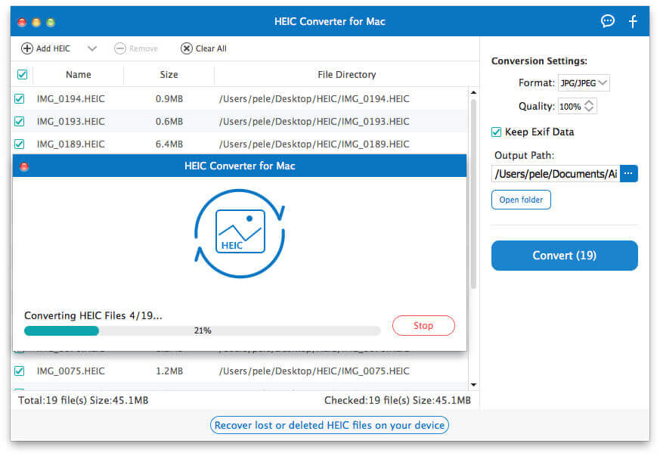Click the Converting HEIC Files 4/19 label

(93, 315)
